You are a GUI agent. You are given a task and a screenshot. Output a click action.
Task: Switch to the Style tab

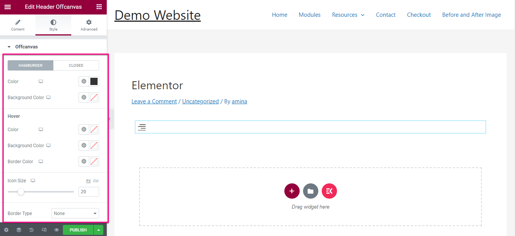[53, 25]
